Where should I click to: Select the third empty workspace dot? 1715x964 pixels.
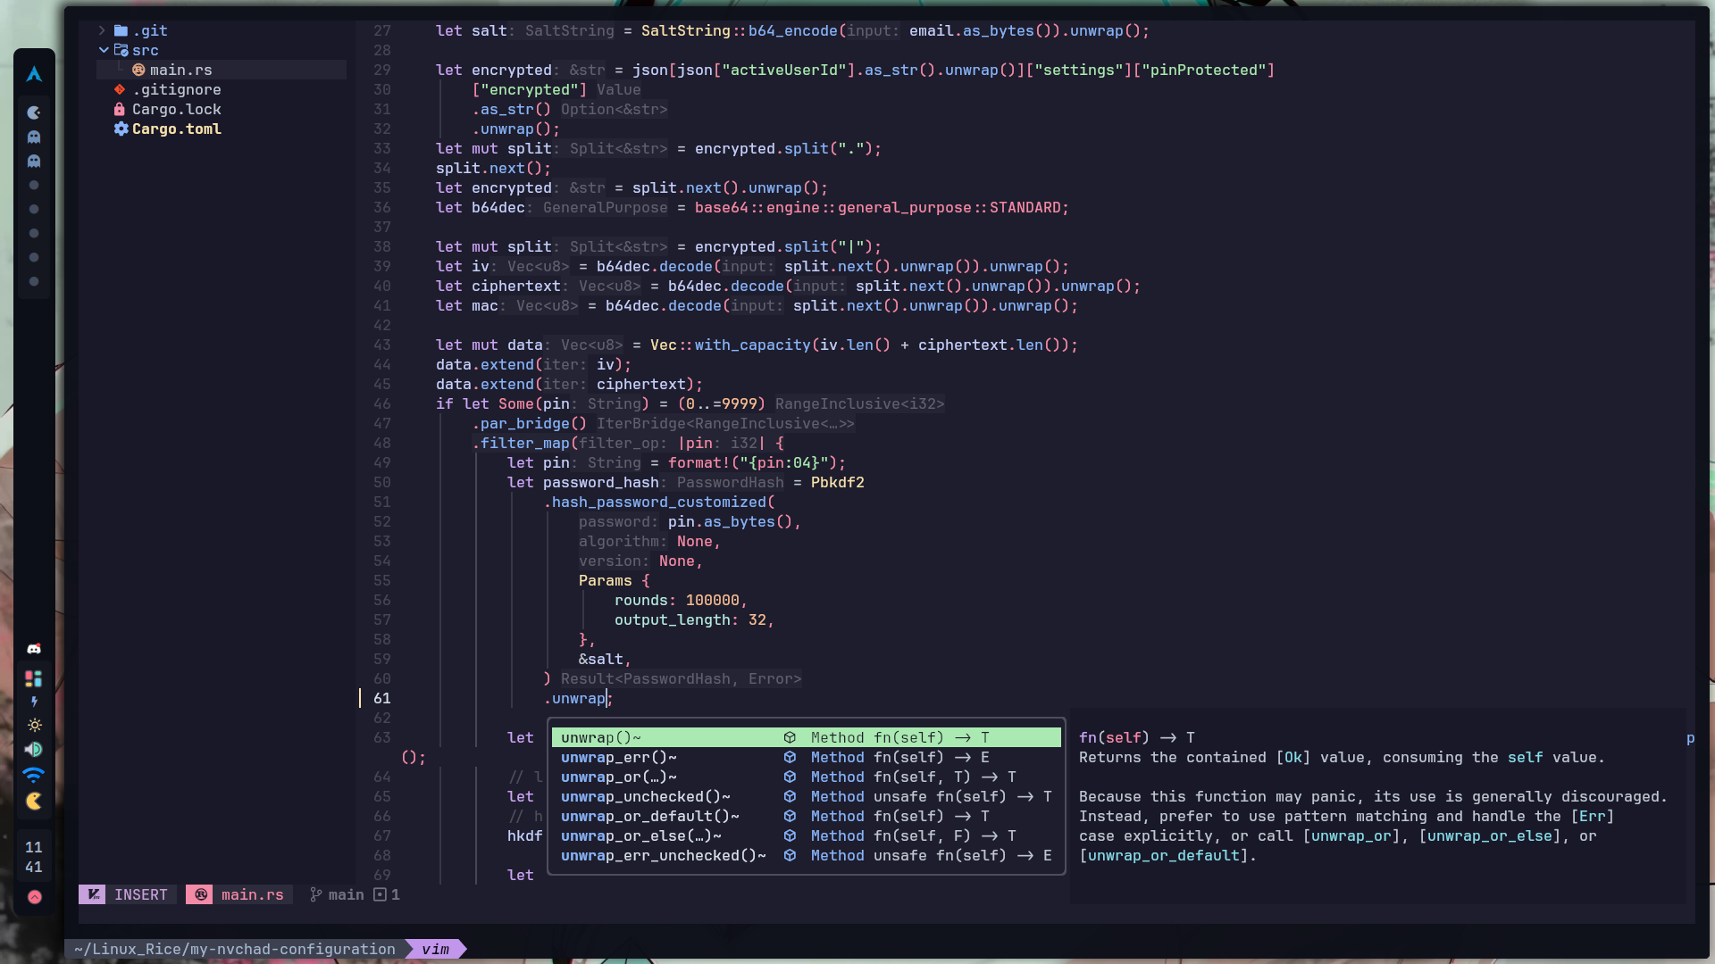(x=34, y=233)
